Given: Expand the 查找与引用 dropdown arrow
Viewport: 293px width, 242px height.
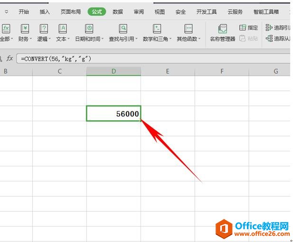Looking at the screenshot, I should click(136, 39).
